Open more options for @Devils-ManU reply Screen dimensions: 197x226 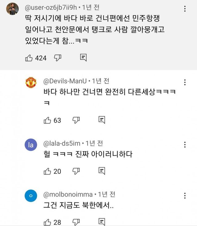(x=185, y=82)
